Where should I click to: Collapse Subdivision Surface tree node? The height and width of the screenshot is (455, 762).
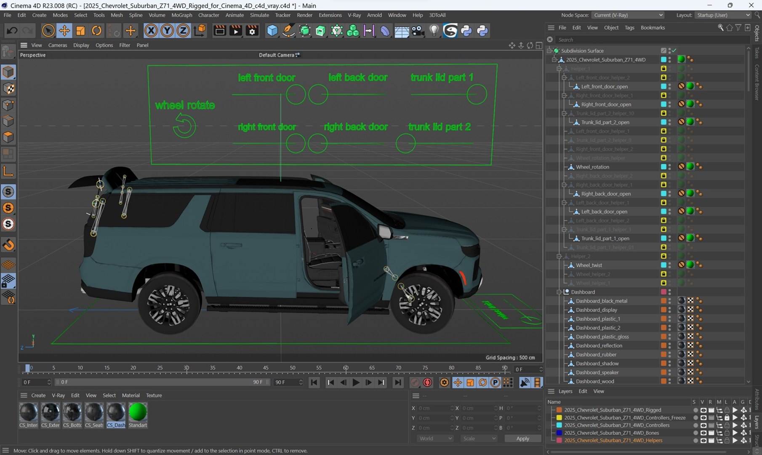click(x=549, y=51)
